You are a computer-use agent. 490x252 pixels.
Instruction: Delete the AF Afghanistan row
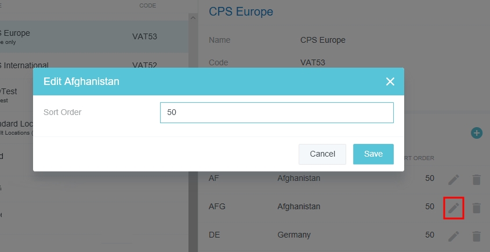[x=477, y=179]
